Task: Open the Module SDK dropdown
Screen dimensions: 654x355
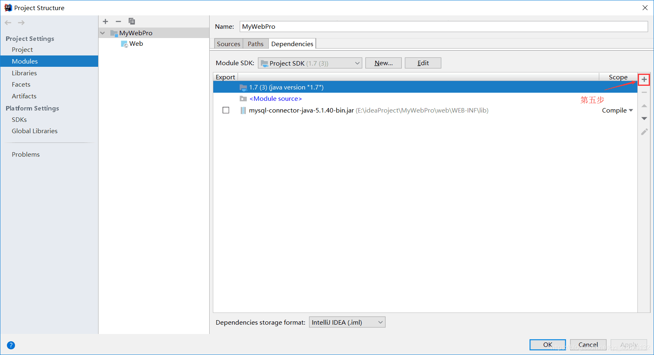Action: click(310, 63)
